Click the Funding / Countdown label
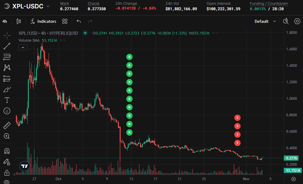Screen dimensions: 303x184 point(269,4)
